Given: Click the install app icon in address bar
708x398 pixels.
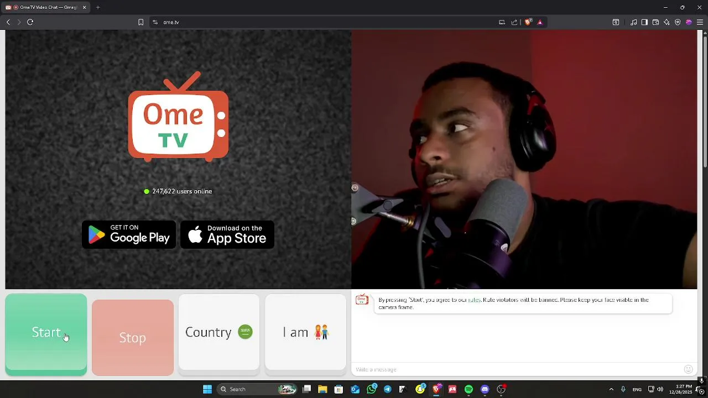Looking at the screenshot, I should pyautogui.click(x=502, y=22).
